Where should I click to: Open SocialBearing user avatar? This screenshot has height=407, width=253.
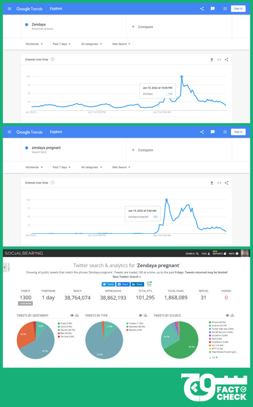[245, 253]
